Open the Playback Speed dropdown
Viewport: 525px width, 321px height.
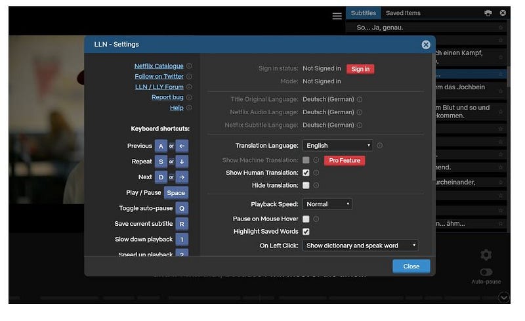[x=327, y=204]
